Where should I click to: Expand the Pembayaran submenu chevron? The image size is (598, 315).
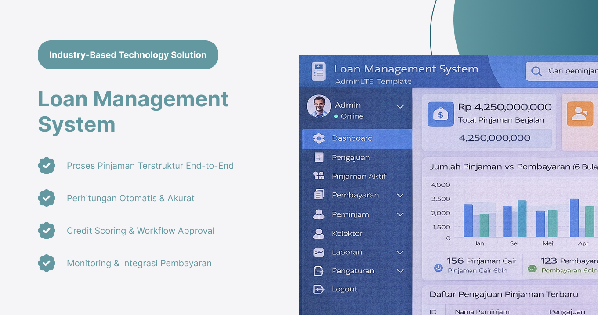click(400, 195)
